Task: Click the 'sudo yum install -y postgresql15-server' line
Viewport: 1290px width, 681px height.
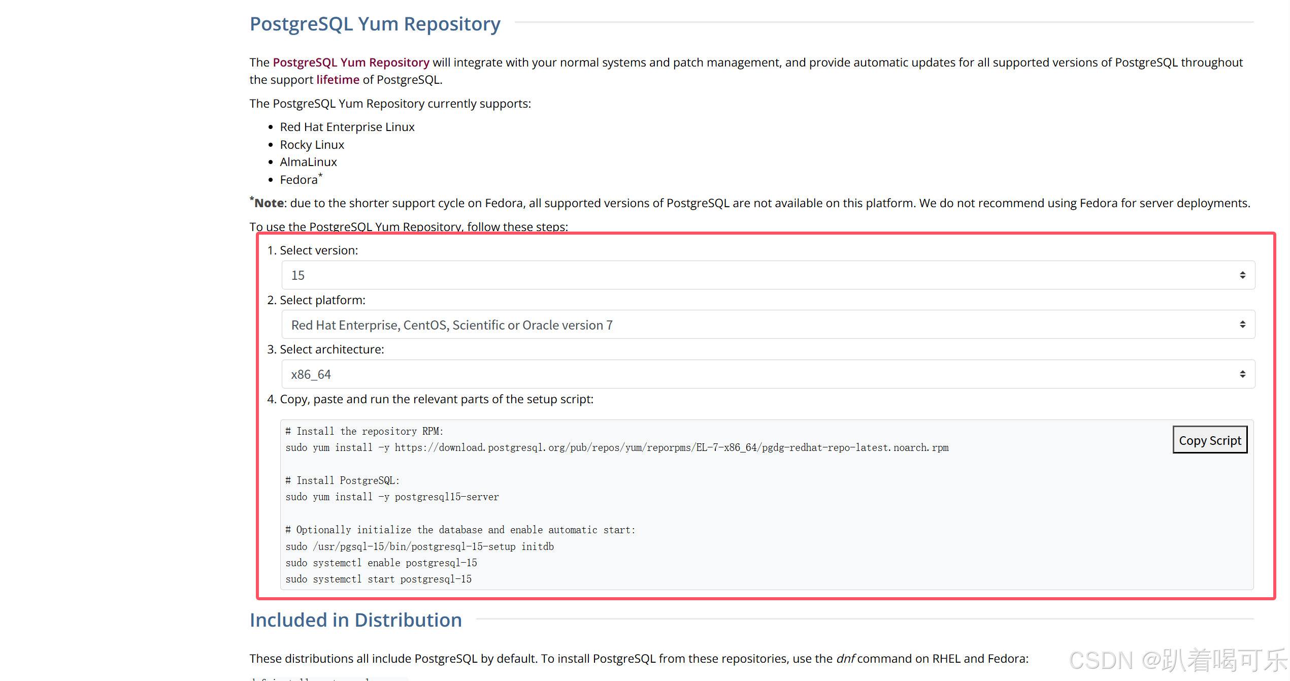Action: tap(392, 497)
